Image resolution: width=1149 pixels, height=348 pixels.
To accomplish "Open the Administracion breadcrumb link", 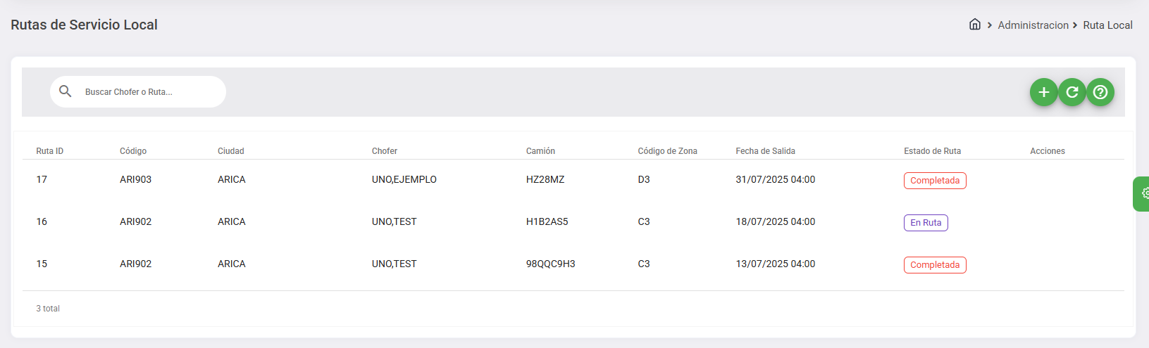I will pyautogui.click(x=1033, y=25).
